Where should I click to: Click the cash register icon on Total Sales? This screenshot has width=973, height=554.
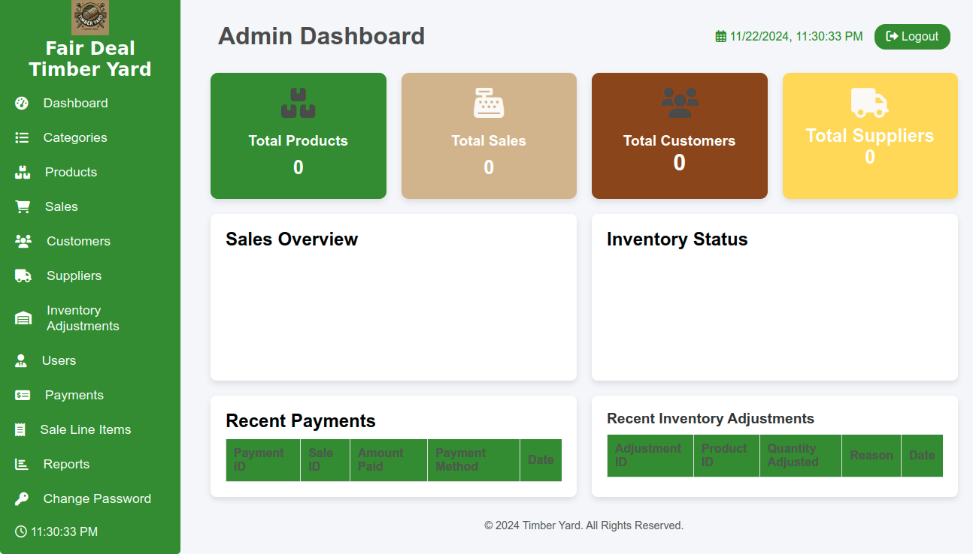click(x=489, y=103)
